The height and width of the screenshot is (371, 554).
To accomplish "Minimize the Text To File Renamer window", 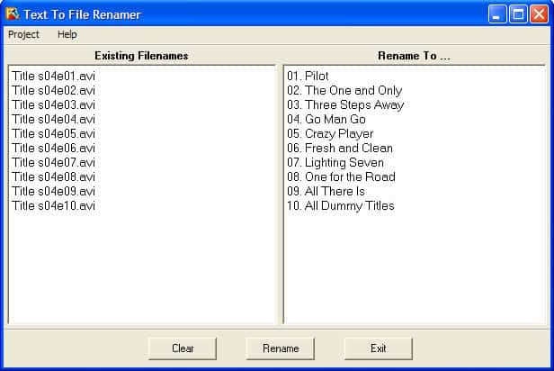I will (497, 14).
